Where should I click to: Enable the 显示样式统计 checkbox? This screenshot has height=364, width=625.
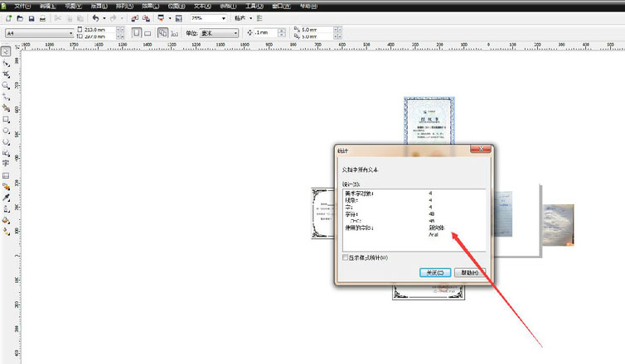[346, 257]
